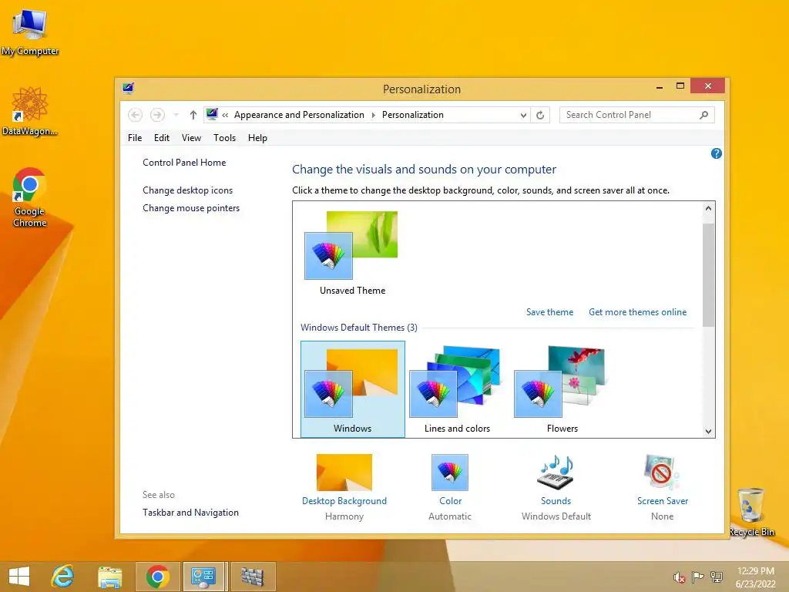Click the Forward navigation arrow

(157, 115)
